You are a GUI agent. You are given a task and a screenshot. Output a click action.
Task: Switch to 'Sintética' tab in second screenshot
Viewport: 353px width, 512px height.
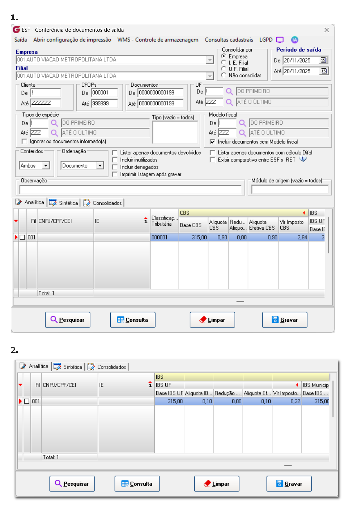[68, 367]
